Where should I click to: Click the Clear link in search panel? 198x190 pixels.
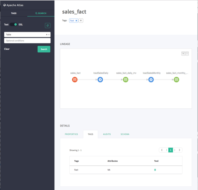click(7, 49)
